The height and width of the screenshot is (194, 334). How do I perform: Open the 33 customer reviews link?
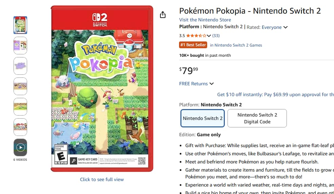coord(216,36)
